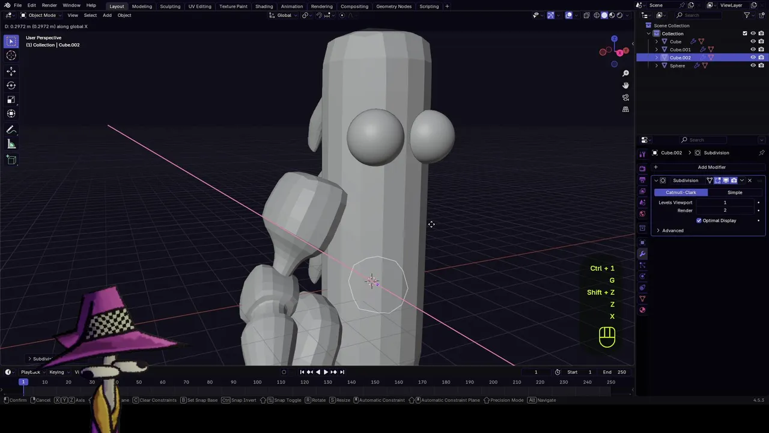769x433 pixels.
Task: Open the Scene properties tab
Action: 642,203
